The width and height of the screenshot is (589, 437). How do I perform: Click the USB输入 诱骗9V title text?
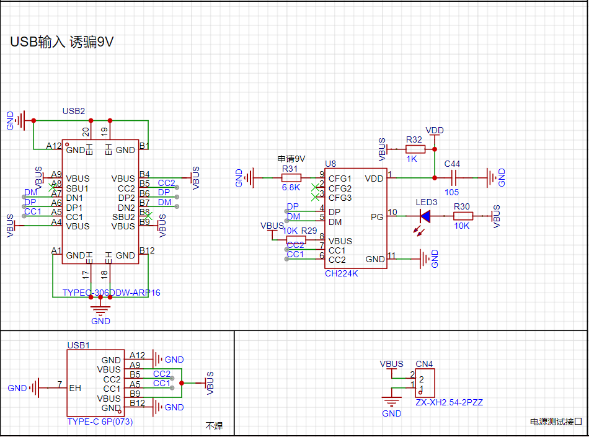(61, 42)
